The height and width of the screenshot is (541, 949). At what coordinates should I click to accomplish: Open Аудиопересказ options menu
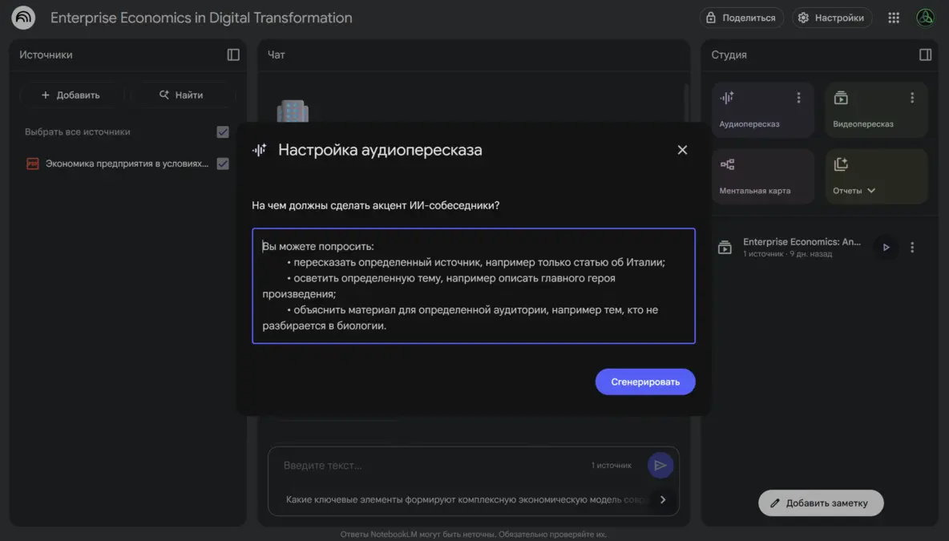(x=798, y=98)
